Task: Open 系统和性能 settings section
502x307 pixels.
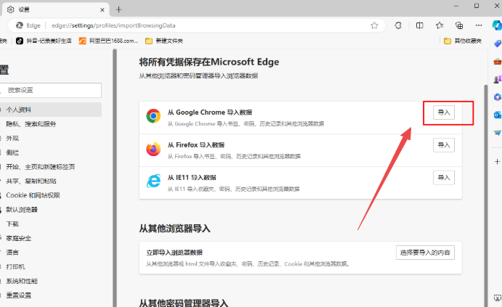Action: (22, 281)
